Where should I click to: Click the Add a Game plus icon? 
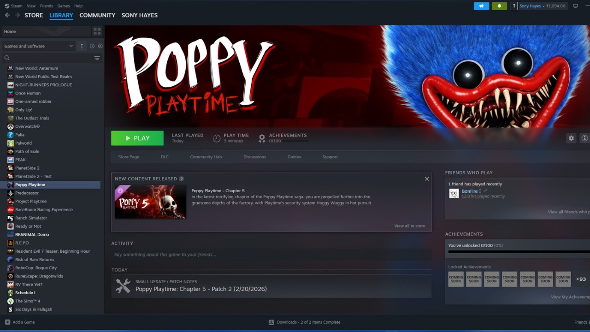(x=7, y=322)
